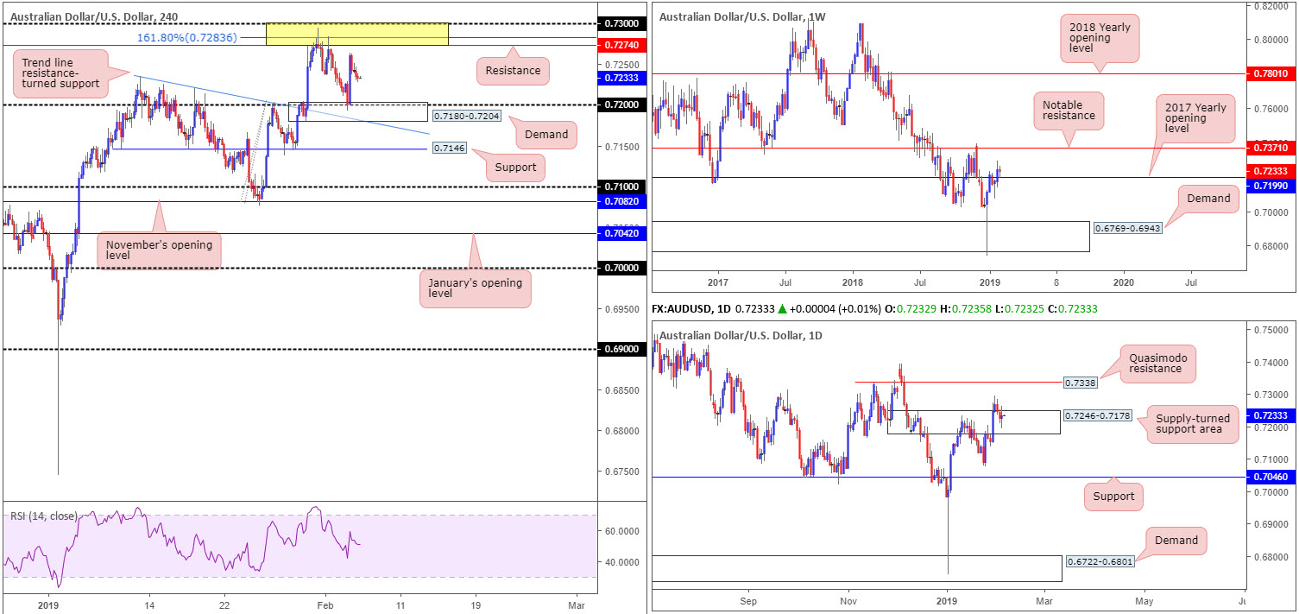Click the 'November's opening level' callout
Viewport: 1299px width, 614px height.
pos(158,251)
